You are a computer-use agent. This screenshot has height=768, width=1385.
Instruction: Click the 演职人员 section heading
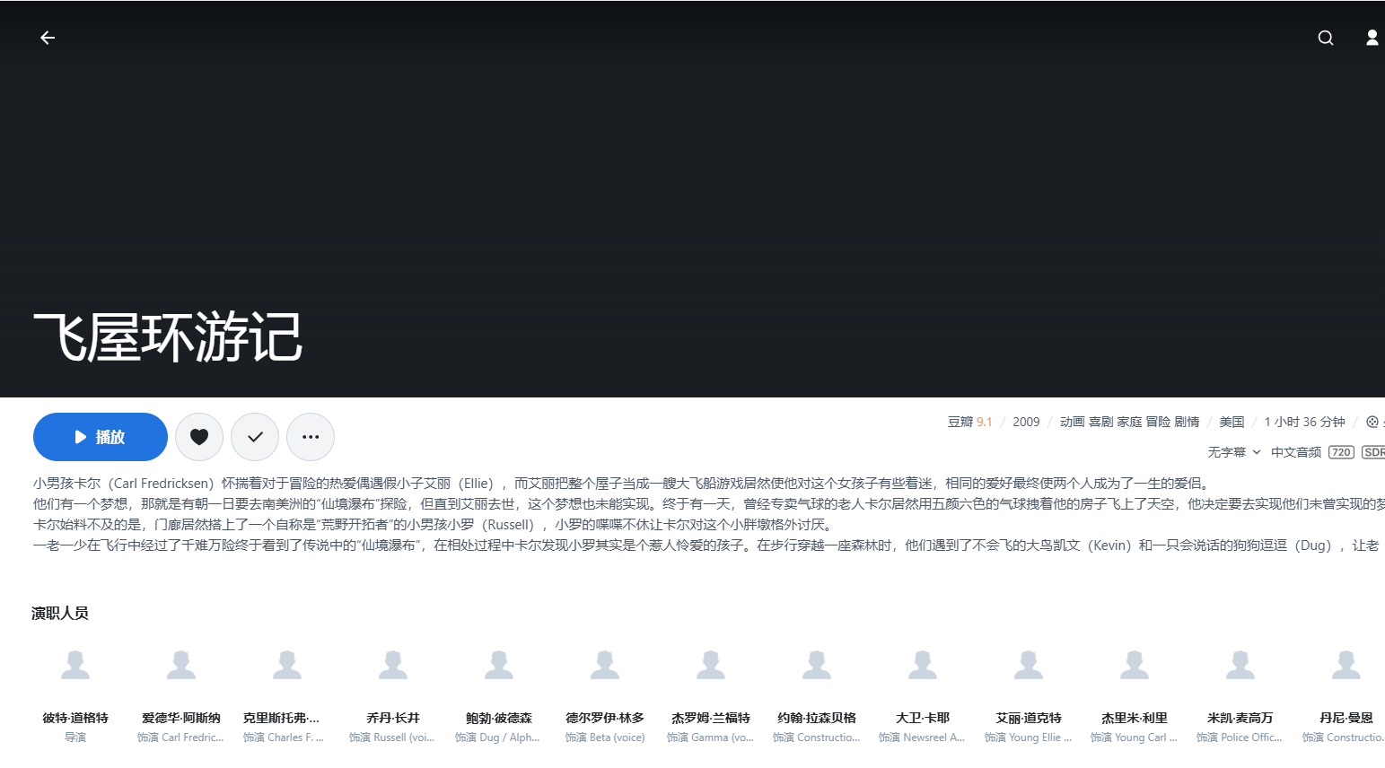point(60,614)
